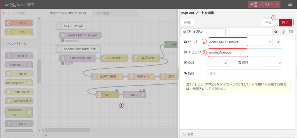Screen dimensions: 297x138
Task: Click search icon in bottom workspace footer
Action: tap(45, 135)
